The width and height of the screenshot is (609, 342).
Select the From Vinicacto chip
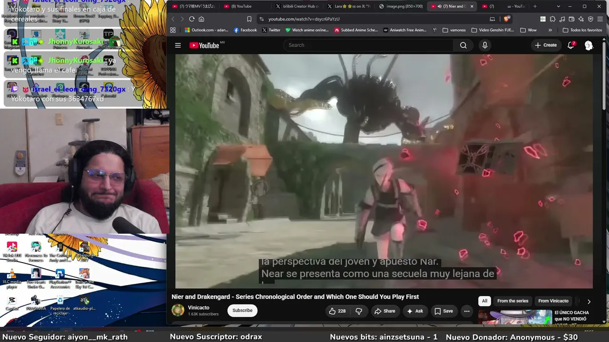553,301
